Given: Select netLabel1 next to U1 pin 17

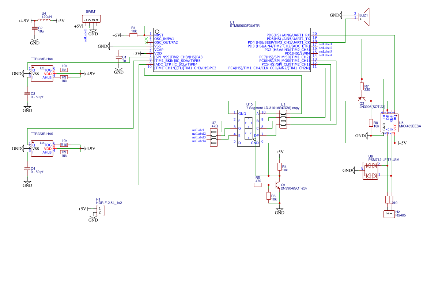Looking at the screenshot, I should (x=325, y=44).
